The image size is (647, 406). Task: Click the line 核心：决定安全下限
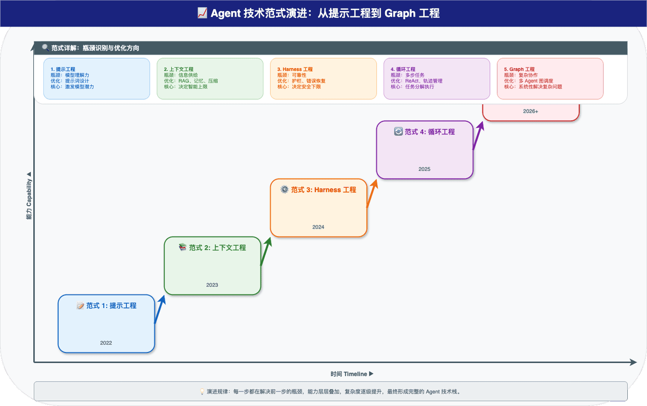coord(299,86)
